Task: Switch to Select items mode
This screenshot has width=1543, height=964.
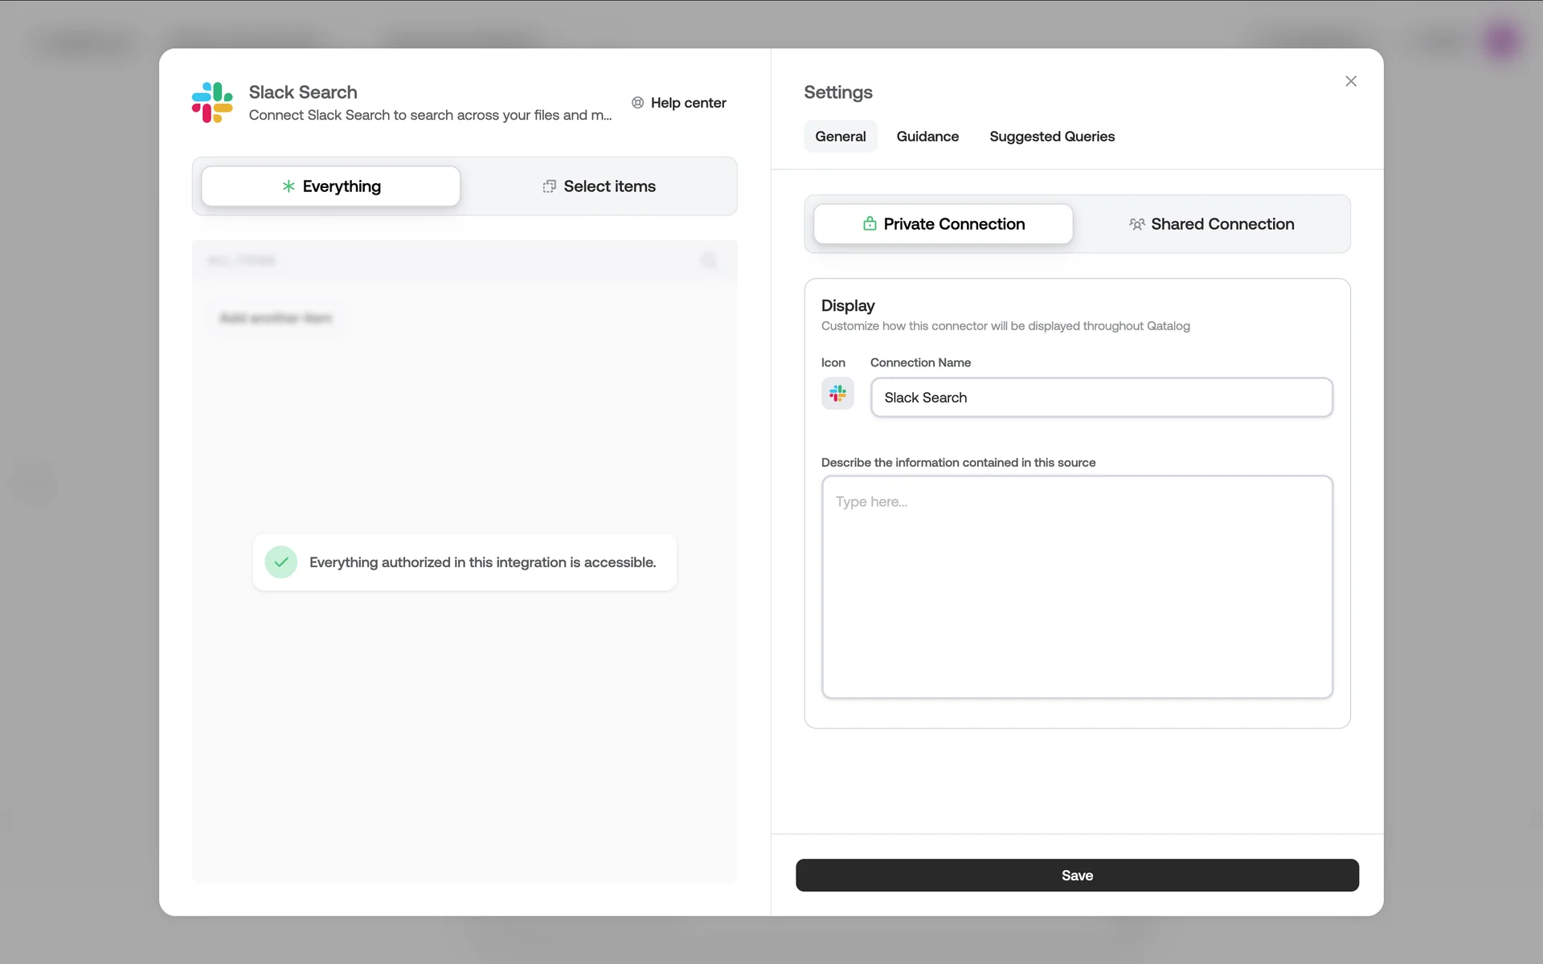Action: pyautogui.click(x=600, y=186)
